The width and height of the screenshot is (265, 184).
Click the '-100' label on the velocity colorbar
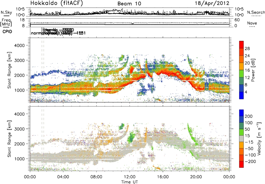coord(250,155)
